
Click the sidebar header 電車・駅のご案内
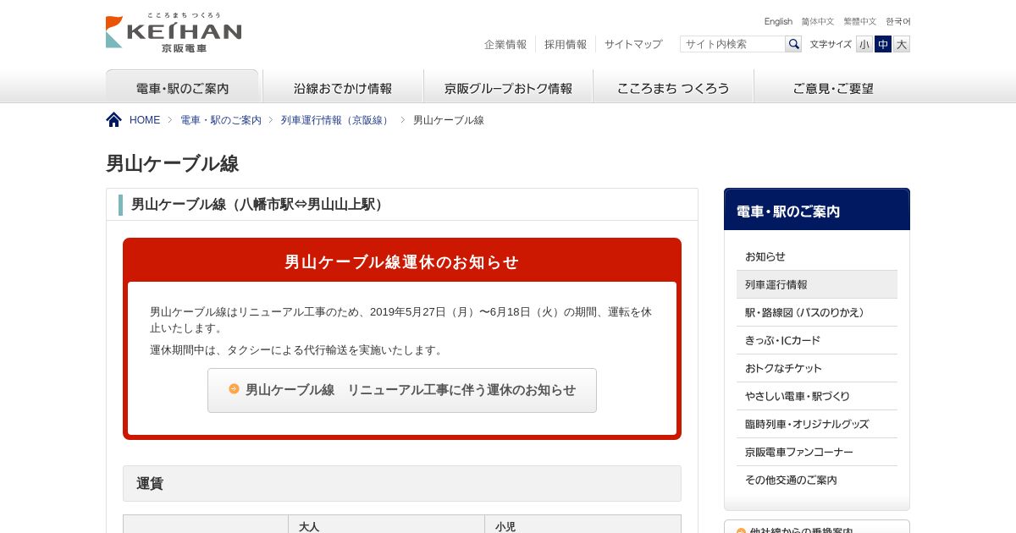(817, 210)
